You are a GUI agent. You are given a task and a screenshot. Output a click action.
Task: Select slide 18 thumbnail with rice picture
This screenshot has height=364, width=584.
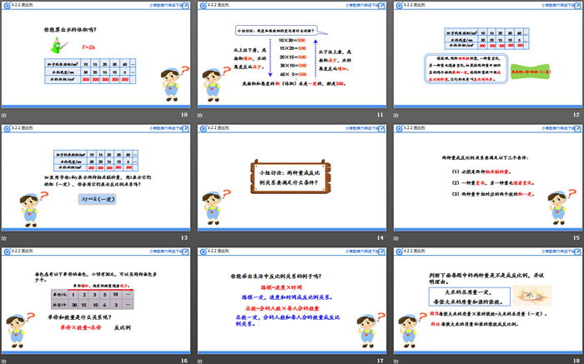(488, 301)
